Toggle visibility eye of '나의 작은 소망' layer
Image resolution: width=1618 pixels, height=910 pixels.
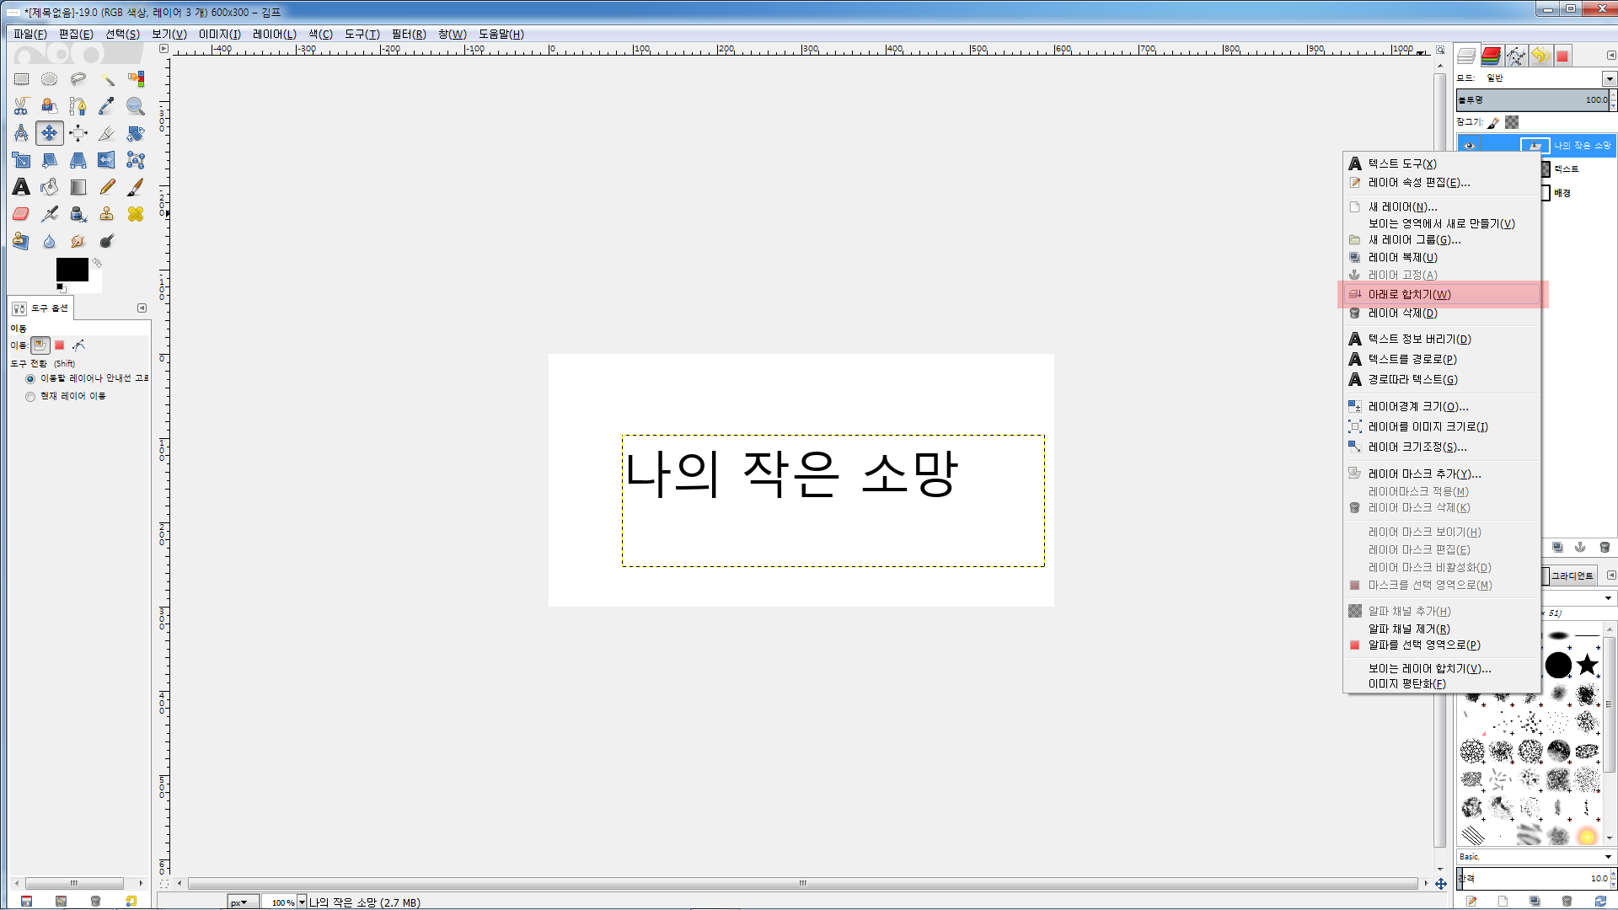coord(1470,146)
